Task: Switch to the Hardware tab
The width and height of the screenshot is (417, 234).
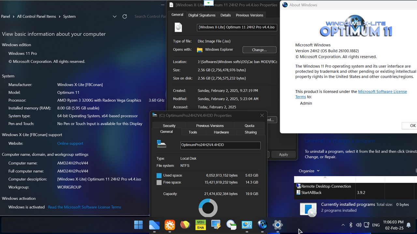Action: 221,132
